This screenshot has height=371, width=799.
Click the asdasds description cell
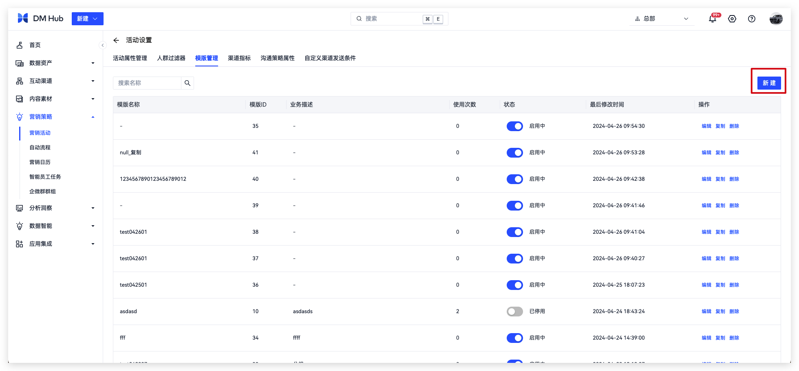[303, 312]
